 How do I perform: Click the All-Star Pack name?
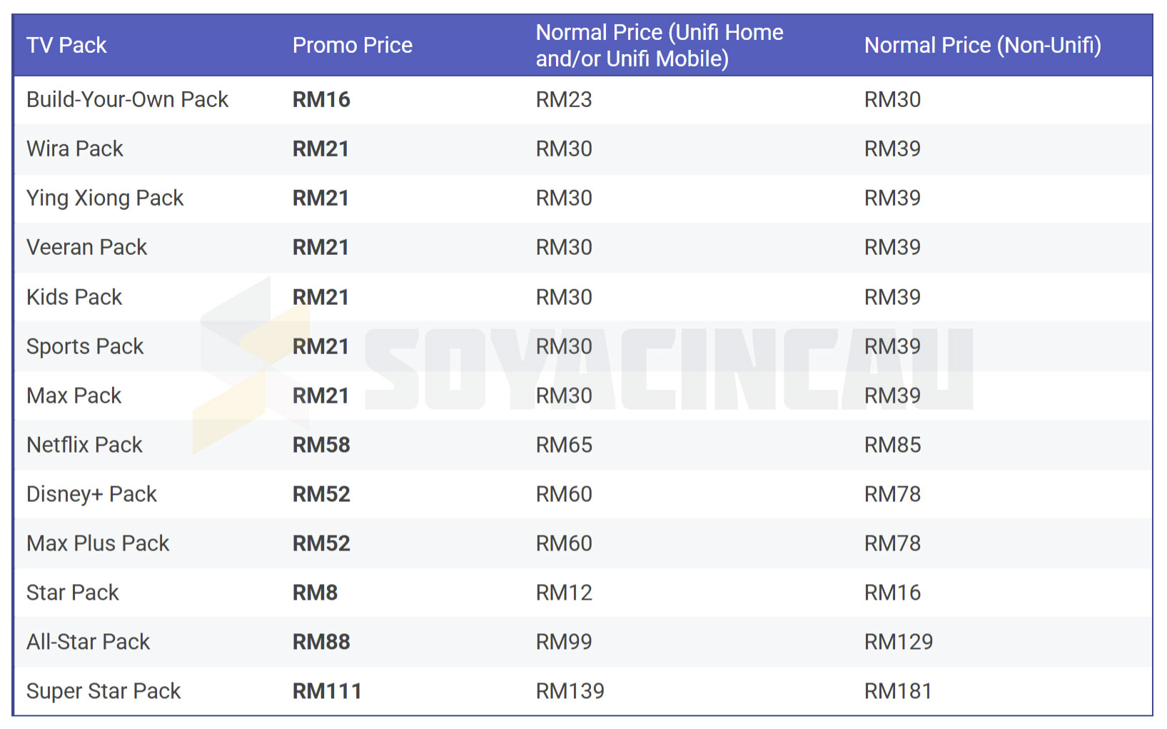tap(88, 643)
